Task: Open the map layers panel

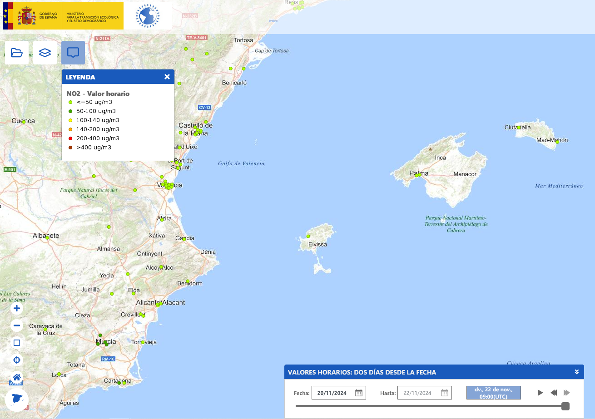Action: (45, 53)
